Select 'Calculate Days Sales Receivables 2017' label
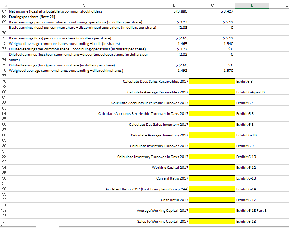Image resolution: width=289 pixels, height=228 pixels. point(155,81)
